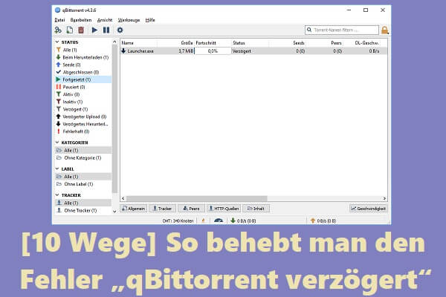Click the upload speed status indicator

(323, 221)
